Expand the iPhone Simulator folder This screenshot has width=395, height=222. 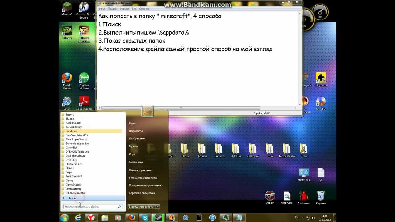92,193
